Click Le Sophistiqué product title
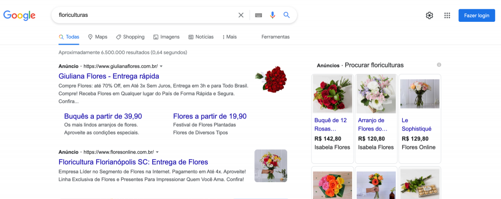501x199 pixels. tap(416, 125)
